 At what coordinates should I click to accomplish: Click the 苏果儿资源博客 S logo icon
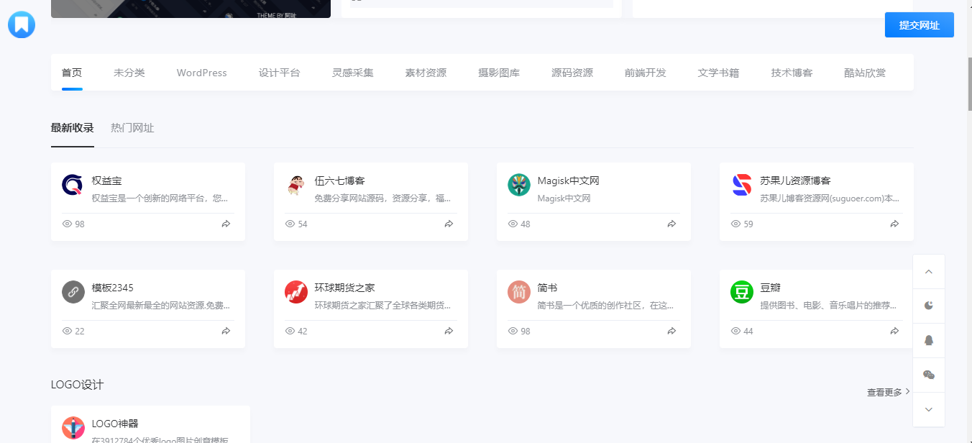click(742, 185)
